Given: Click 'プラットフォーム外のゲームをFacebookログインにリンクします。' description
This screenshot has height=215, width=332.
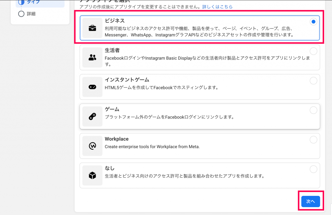Looking at the screenshot, I should pyautogui.click(x=170, y=117).
